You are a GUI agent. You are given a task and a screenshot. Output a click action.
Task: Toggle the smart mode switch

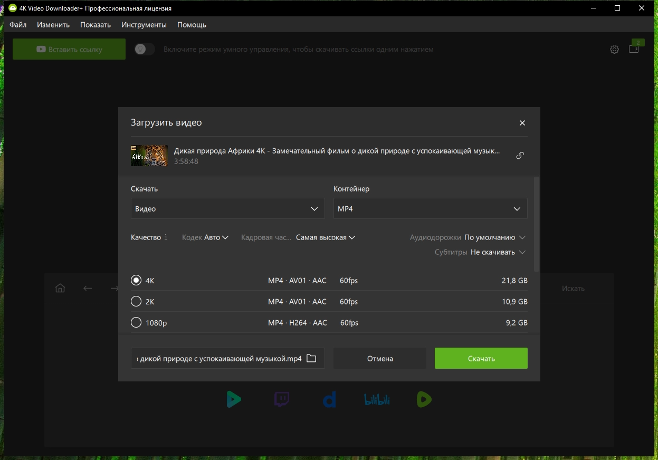coord(145,49)
